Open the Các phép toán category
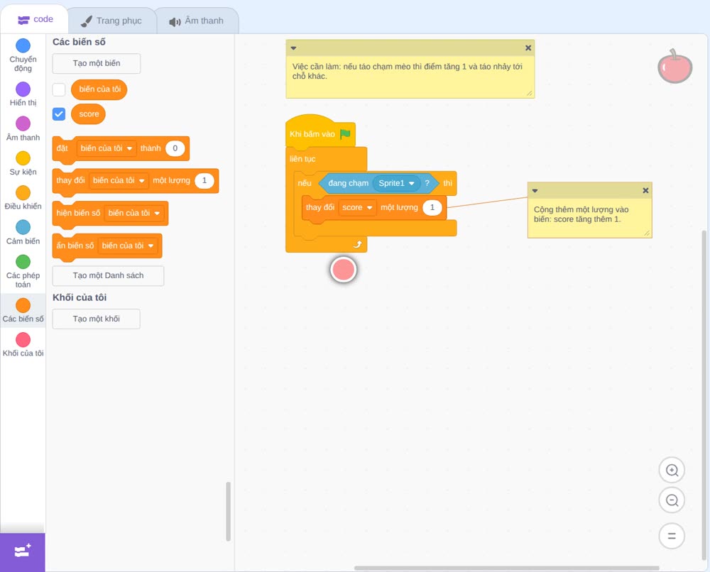This screenshot has height=572, width=710. 23,272
